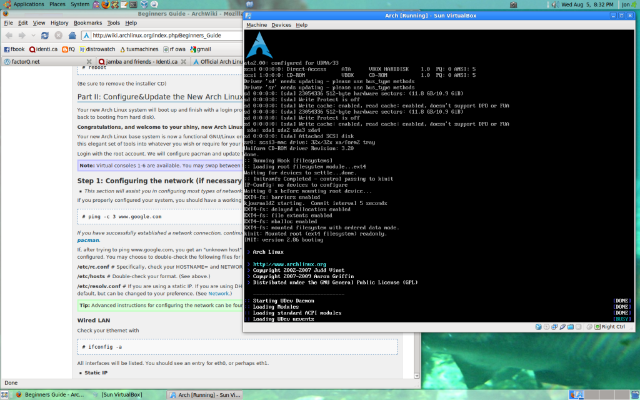This screenshot has height=400, width=640.
Task: Select Sun VirtualBox in the taskbar
Action: tap(121, 395)
